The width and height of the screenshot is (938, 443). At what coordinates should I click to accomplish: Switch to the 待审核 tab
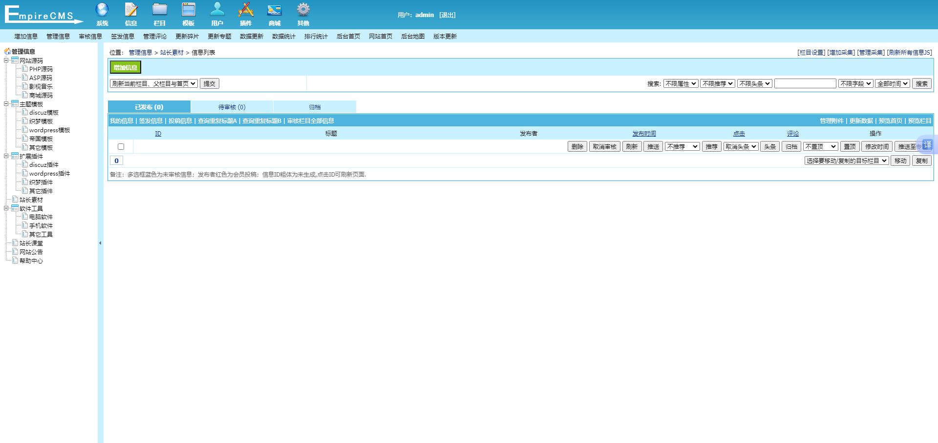(x=232, y=107)
